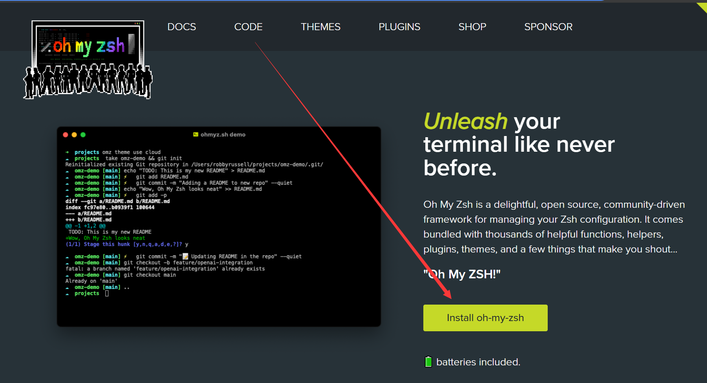Visit the SHOP link
This screenshot has width=707, height=383.
pyautogui.click(x=472, y=27)
